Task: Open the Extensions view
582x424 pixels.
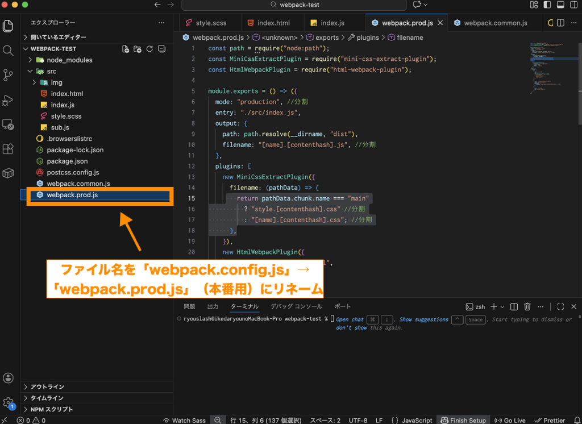Action: (8, 149)
